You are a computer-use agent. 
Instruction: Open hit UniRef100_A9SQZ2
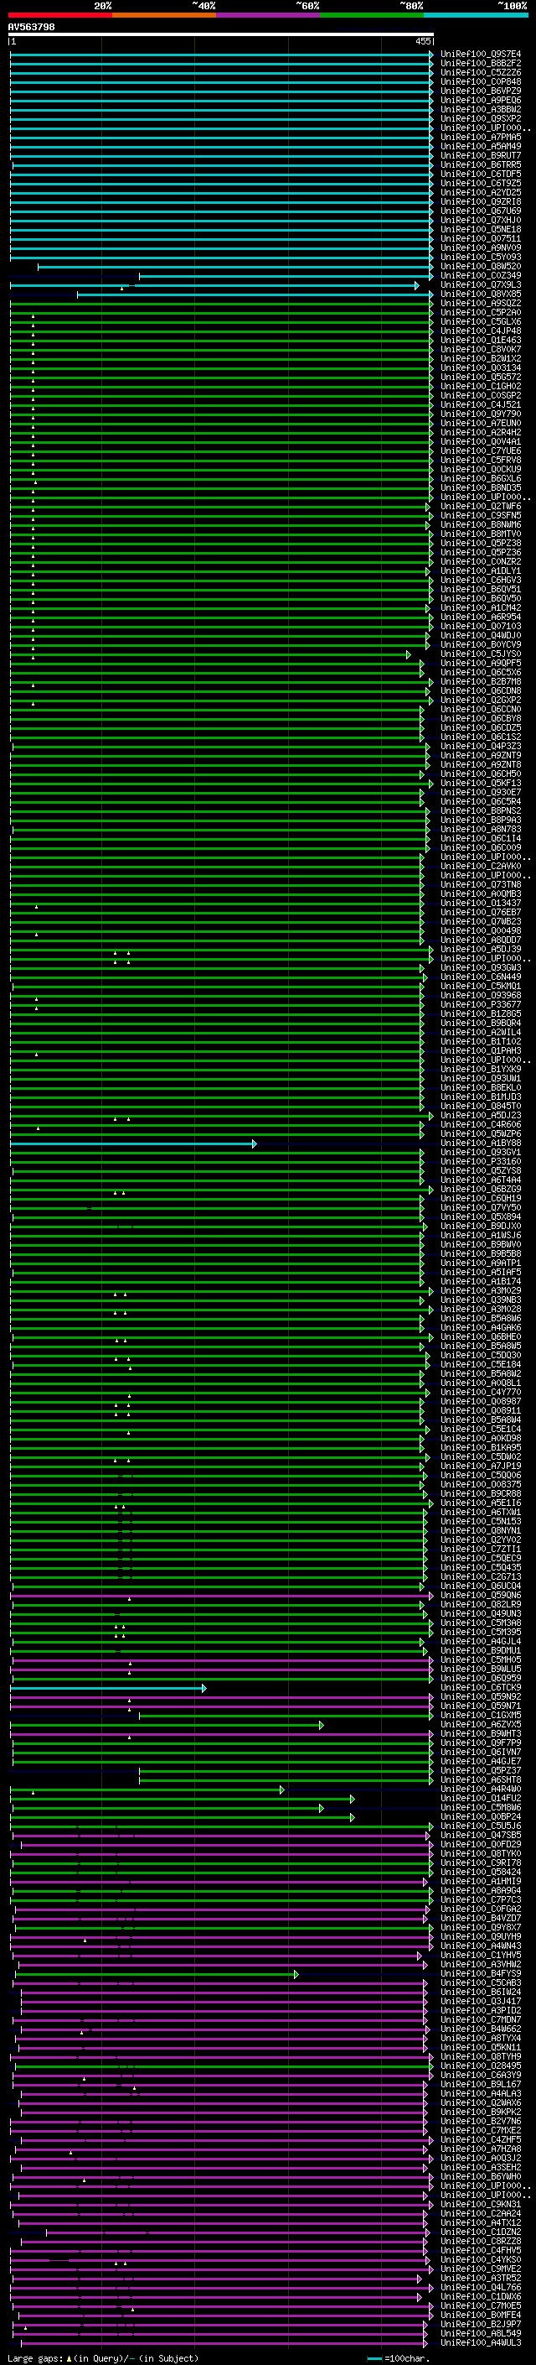tap(481, 304)
